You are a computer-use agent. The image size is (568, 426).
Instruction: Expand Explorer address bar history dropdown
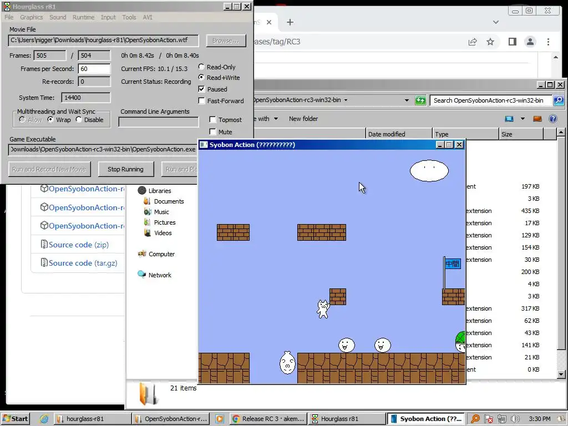pyautogui.click(x=407, y=100)
